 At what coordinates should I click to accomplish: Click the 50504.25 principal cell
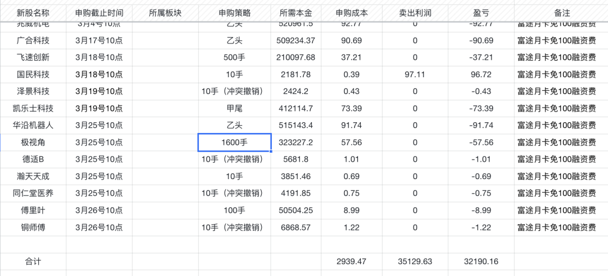pyautogui.click(x=296, y=211)
